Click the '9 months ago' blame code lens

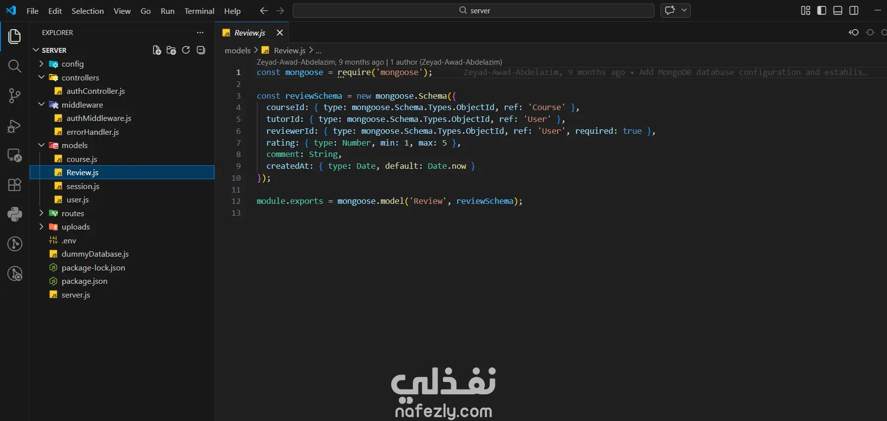tap(361, 62)
